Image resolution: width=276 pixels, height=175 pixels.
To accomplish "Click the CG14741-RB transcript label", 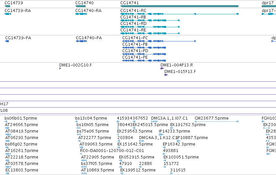I will 133,17.
